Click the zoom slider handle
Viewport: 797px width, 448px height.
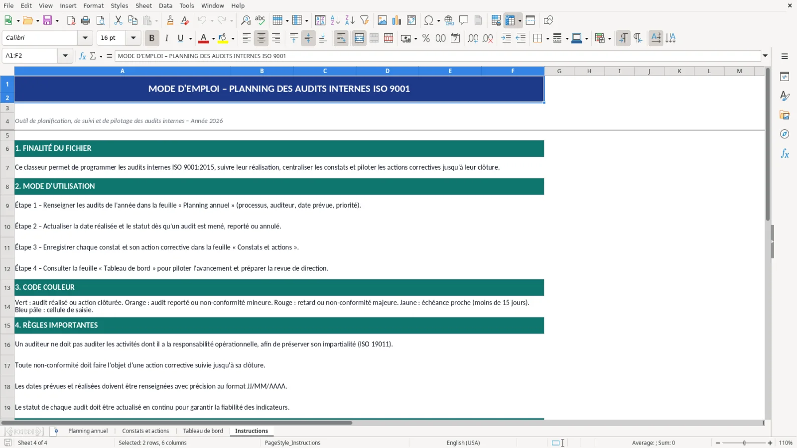pos(744,443)
